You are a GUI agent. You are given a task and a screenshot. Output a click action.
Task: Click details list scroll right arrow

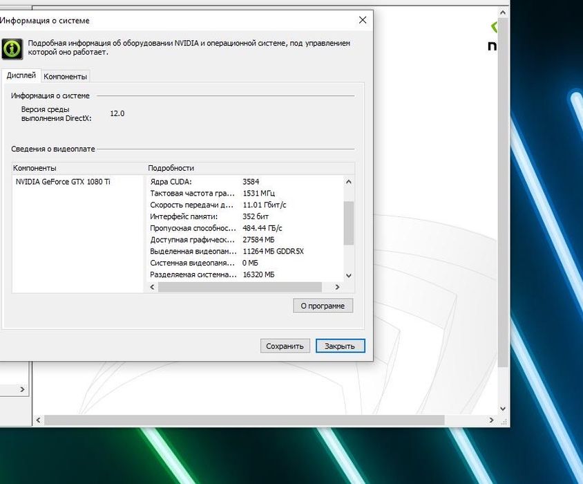(337, 287)
